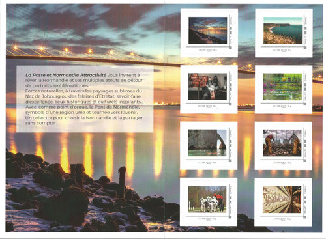Select the fishermen in yellow overalls stamp

tap(284, 145)
